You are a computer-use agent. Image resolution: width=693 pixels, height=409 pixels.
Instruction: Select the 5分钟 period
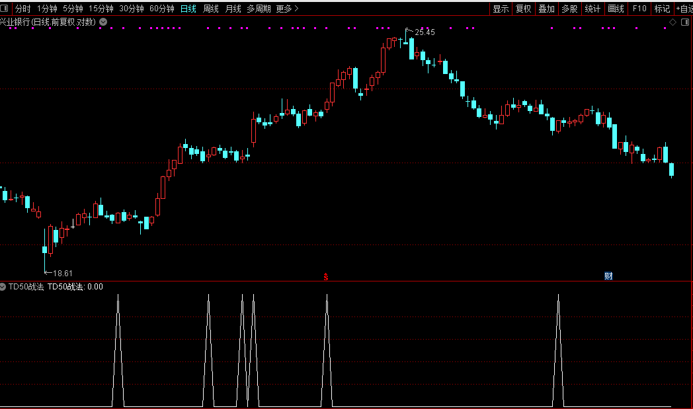coord(73,9)
